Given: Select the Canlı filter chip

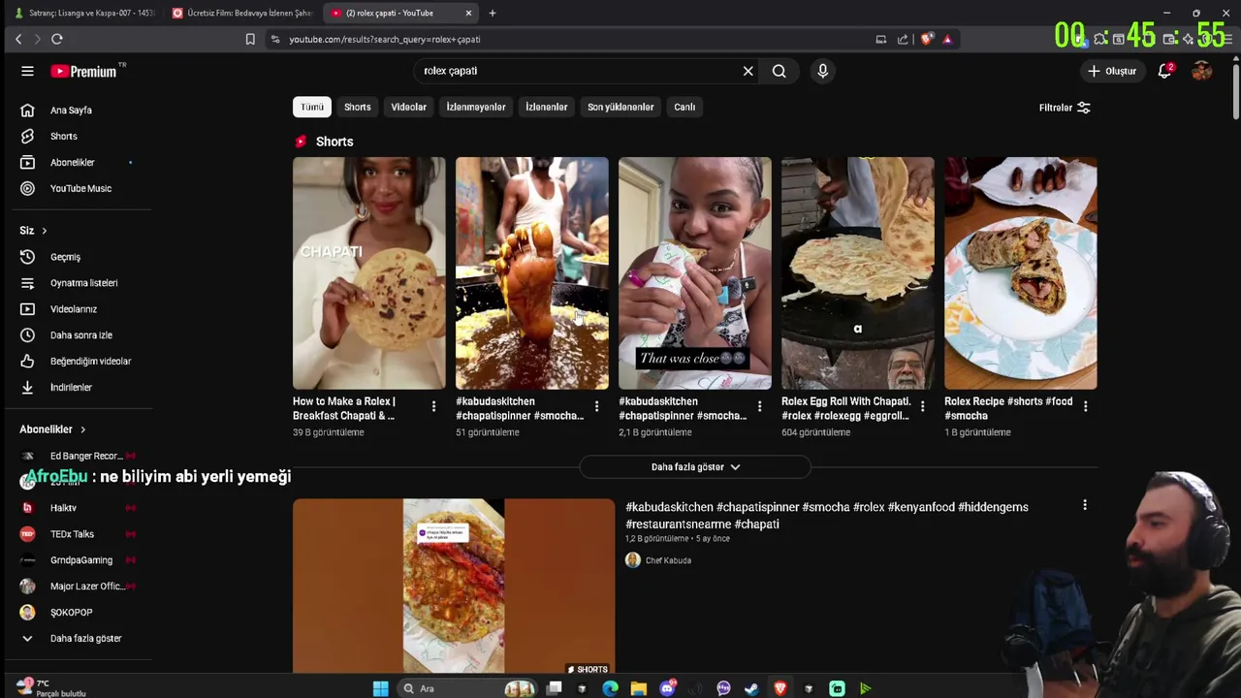Looking at the screenshot, I should tap(684, 107).
